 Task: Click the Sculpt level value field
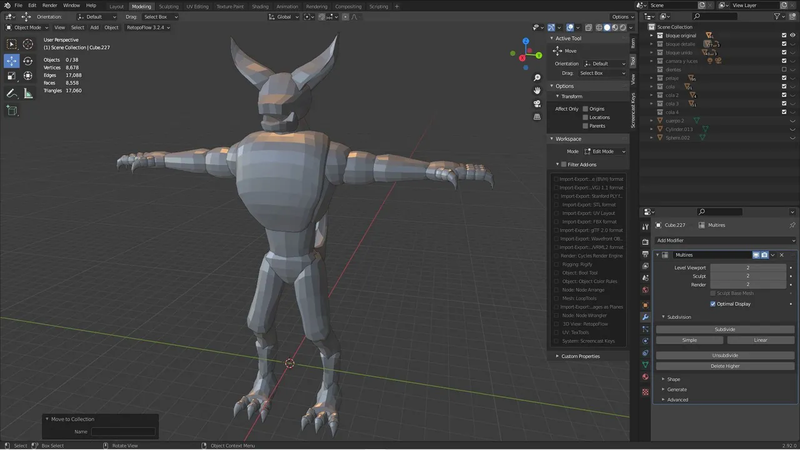(748, 276)
